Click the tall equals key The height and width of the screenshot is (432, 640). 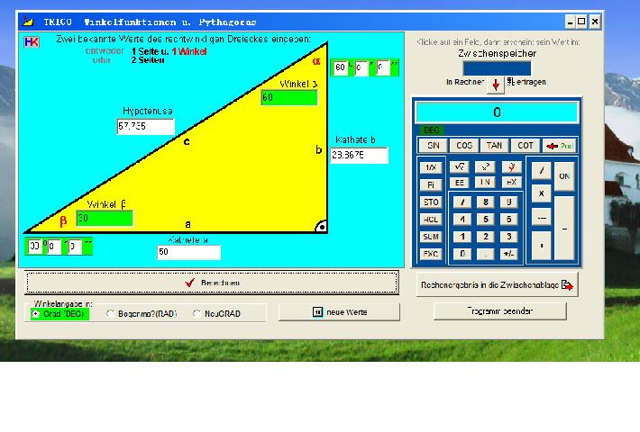point(564,229)
